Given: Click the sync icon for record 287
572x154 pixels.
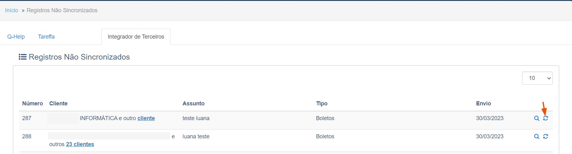Looking at the screenshot, I should click(546, 118).
